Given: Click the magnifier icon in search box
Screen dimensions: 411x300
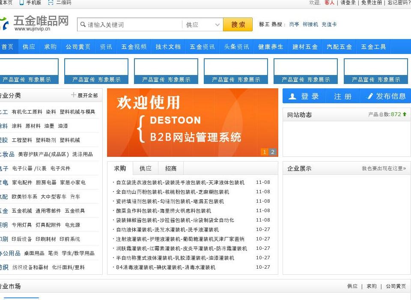Looking at the screenshot, I should pyautogui.click(x=83, y=25).
